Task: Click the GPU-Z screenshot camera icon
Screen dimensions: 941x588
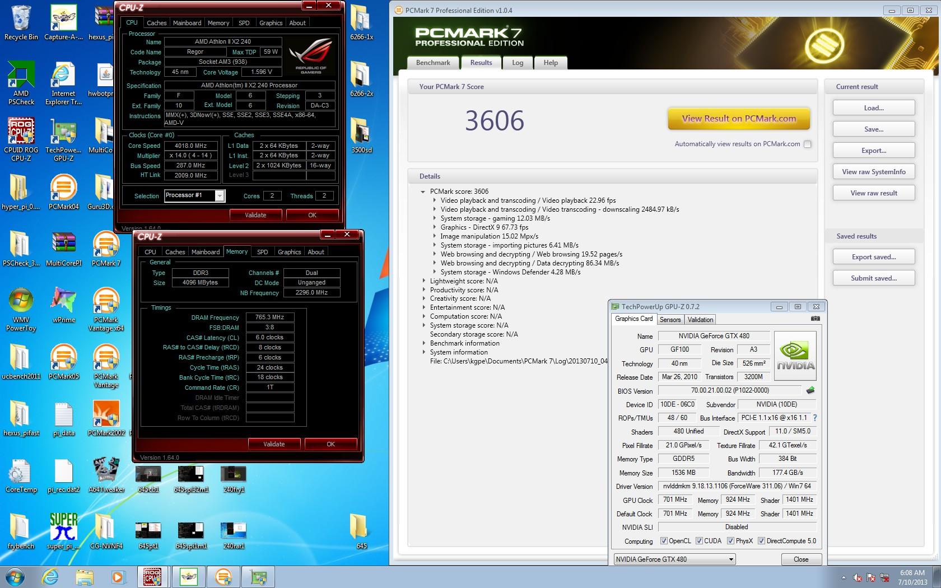Action: tap(815, 319)
